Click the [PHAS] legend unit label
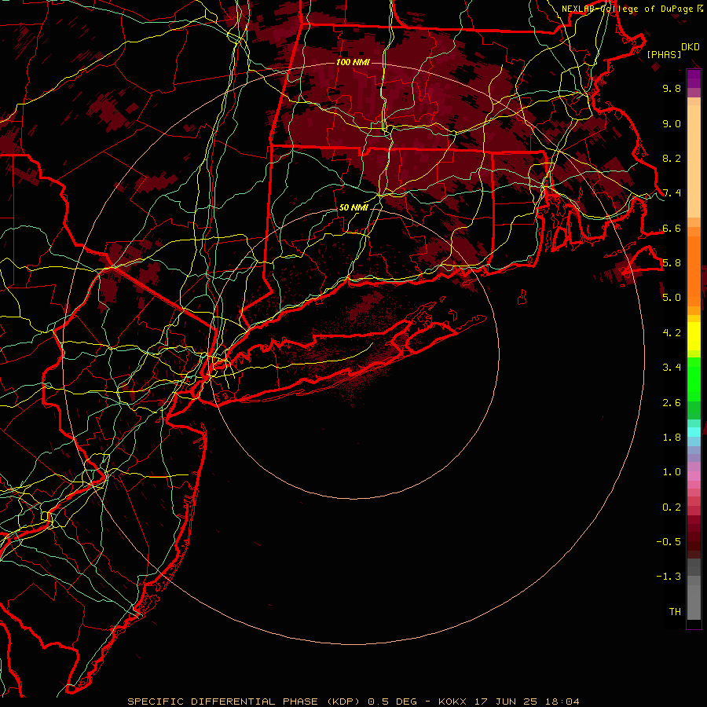 (664, 54)
